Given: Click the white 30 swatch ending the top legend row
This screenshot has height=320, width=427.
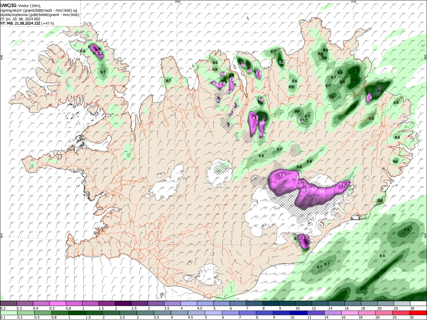Looking at the screenshot, I should (418, 303).
